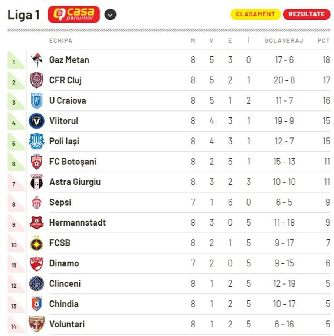Screen dimensions: 334x336
Task: Click the Astra Giurgiu crest
Action: [x=37, y=182]
